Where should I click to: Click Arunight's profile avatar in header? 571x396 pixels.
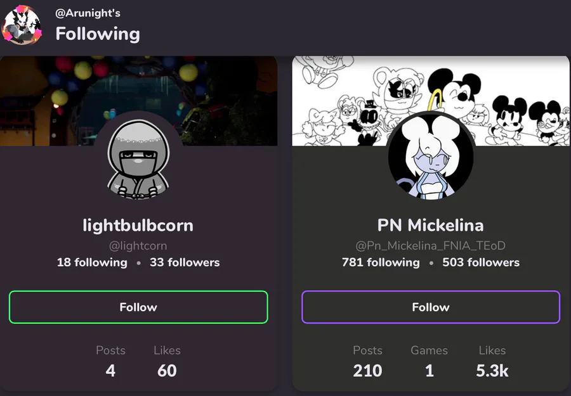click(22, 25)
